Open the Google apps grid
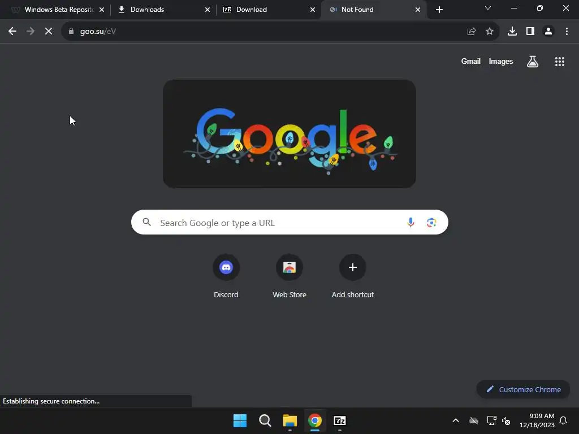Screen dimensions: 579x434 [x=560, y=62]
